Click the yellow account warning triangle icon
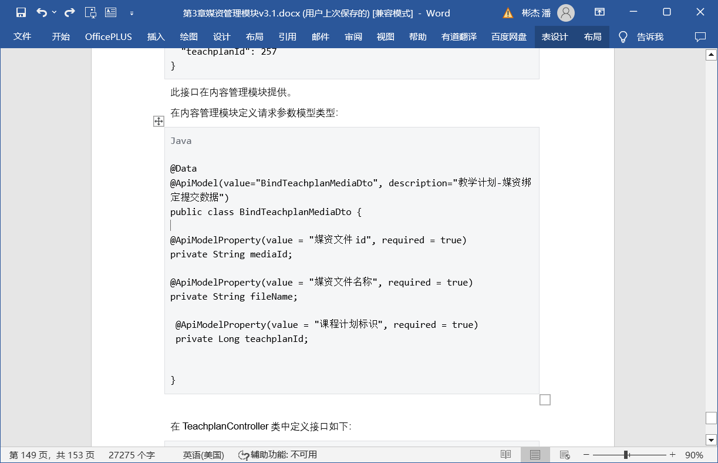Viewport: 718px width, 463px height. (508, 13)
